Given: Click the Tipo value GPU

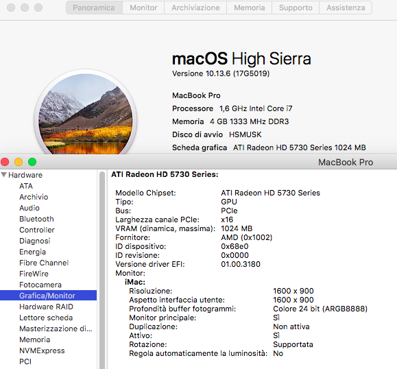Looking at the screenshot, I should click(x=229, y=202).
